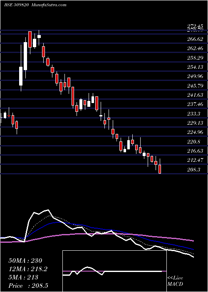The height and width of the screenshot is (292, 208).
Task: Click the 258.29 price axis value
Action: click(195, 58)
